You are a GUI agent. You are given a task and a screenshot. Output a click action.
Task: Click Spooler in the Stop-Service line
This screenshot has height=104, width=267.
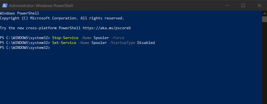(x=101, y=38)
